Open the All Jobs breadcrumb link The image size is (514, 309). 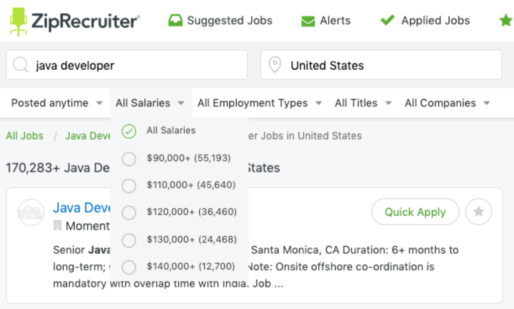tap(25, 135)
